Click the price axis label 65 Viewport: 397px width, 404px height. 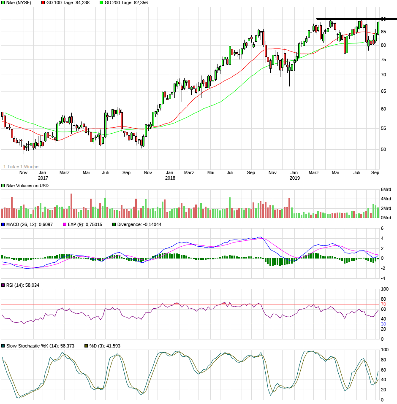coord(383,91)
